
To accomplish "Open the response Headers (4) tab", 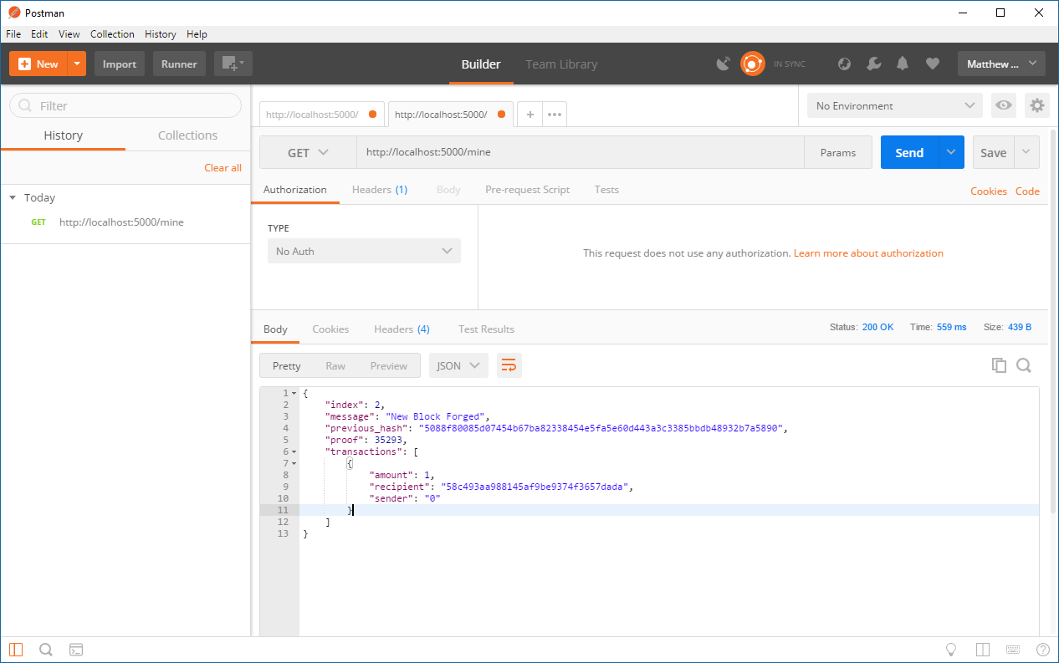I will point(402,329).
